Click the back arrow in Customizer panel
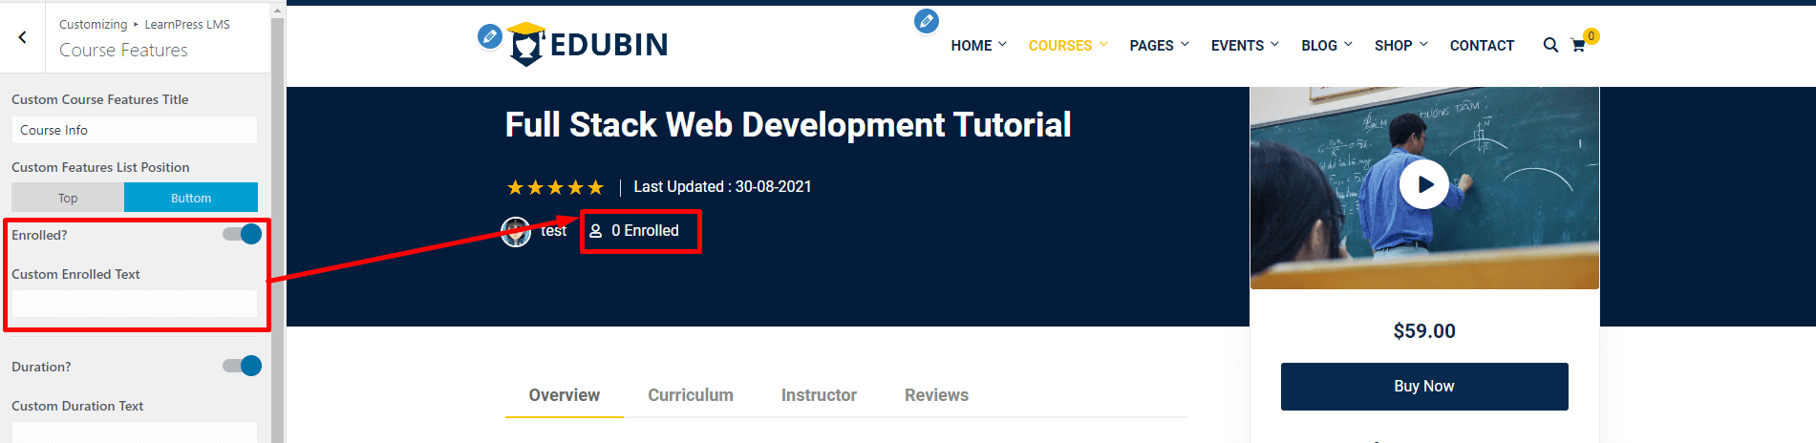The width and height of the screenshot is (1816, 443). click(x=22, y=37)
